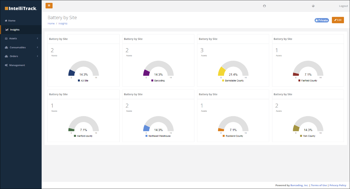The image size is (350, 189).
Task: Click the Barnstable County legend label
Action: tap(234, 81)
